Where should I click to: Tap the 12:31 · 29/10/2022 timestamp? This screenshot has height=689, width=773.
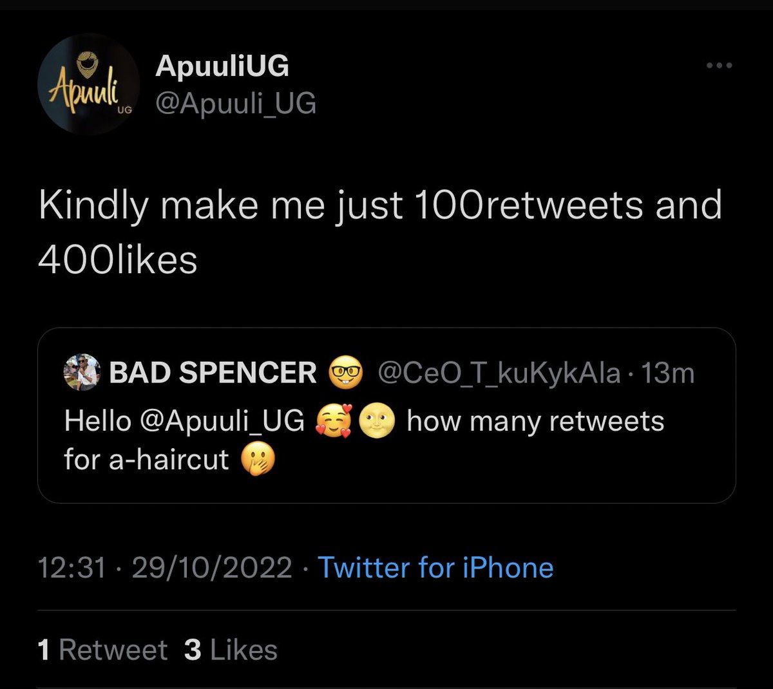(166, 567)
